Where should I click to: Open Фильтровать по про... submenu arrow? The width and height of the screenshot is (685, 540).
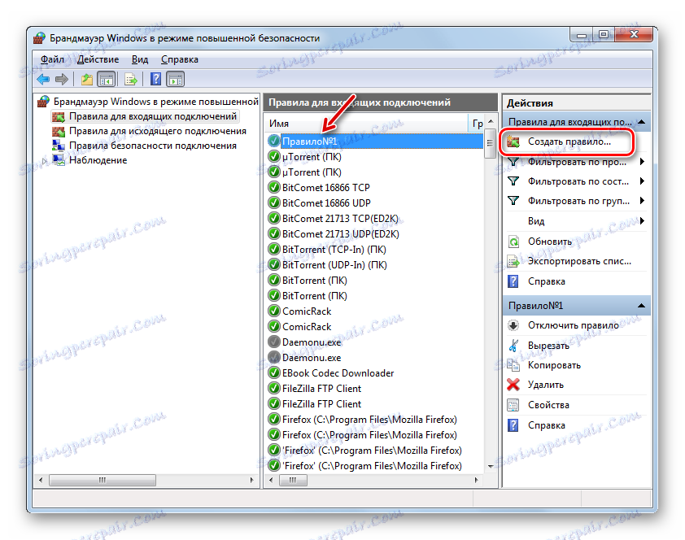coord(642,162)
